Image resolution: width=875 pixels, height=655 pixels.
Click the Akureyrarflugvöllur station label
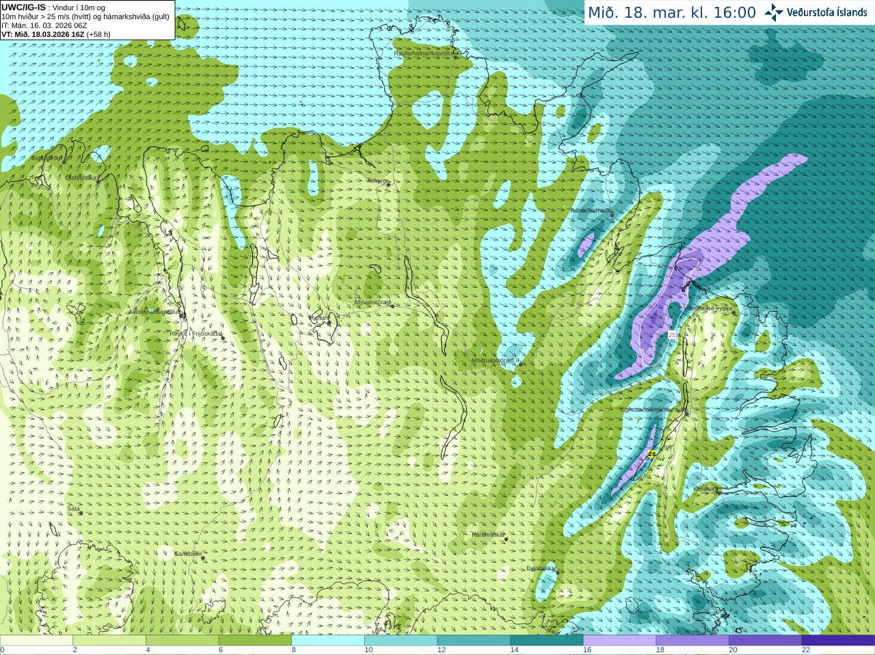click(x=154, y=312)
